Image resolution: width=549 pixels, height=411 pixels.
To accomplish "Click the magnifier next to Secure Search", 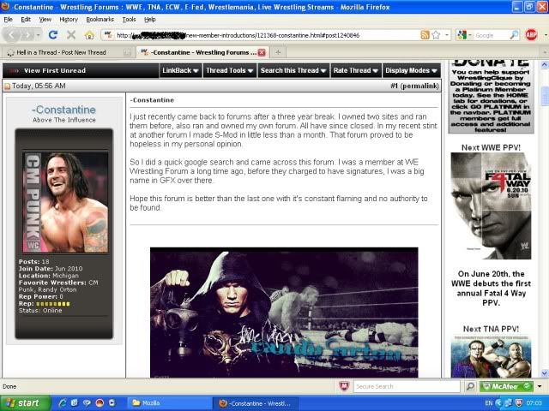I will pyautogui.click(x=470, y=386).
